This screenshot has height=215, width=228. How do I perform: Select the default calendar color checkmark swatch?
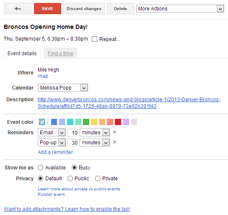(42, 122)
